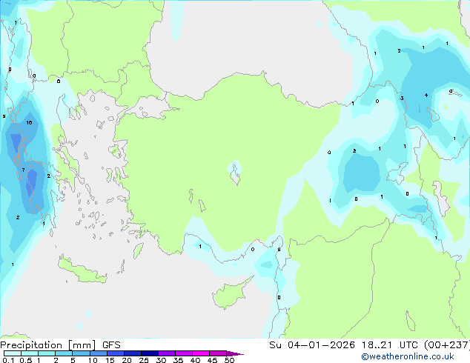Click the 'Precipitation [mm] GFS' title text
Image resolution: width=470 pixels, height=363 pixels.
[x=60, y=345]
